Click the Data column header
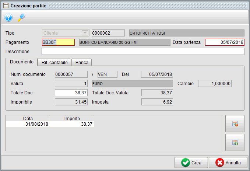Image resolution: width=250 pixels, height=171 pixels. click(x=28, y=118)
